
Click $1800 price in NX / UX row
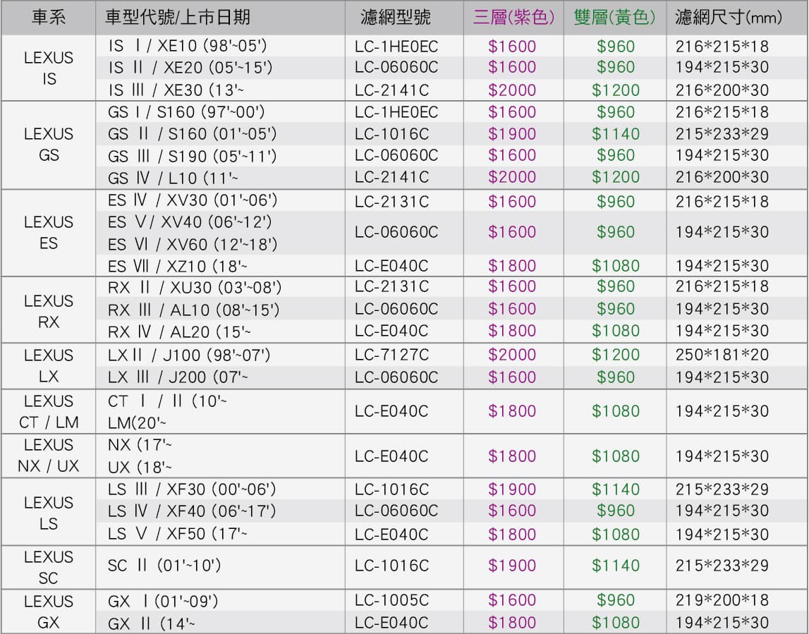512,456
